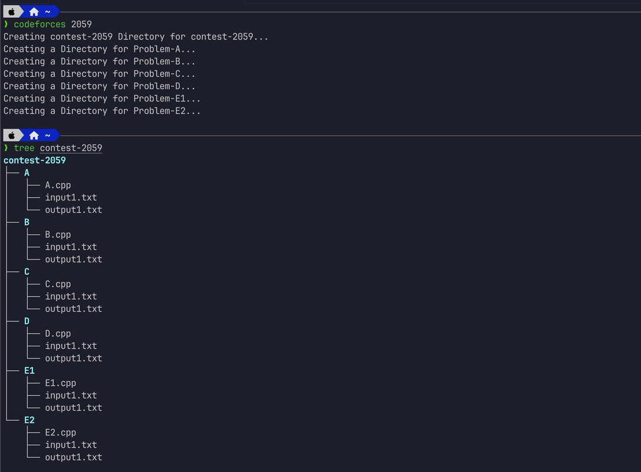This screenshot has width=641, height=472.
Task: Click input1.txt under directory D
Action: click(71, 346)
